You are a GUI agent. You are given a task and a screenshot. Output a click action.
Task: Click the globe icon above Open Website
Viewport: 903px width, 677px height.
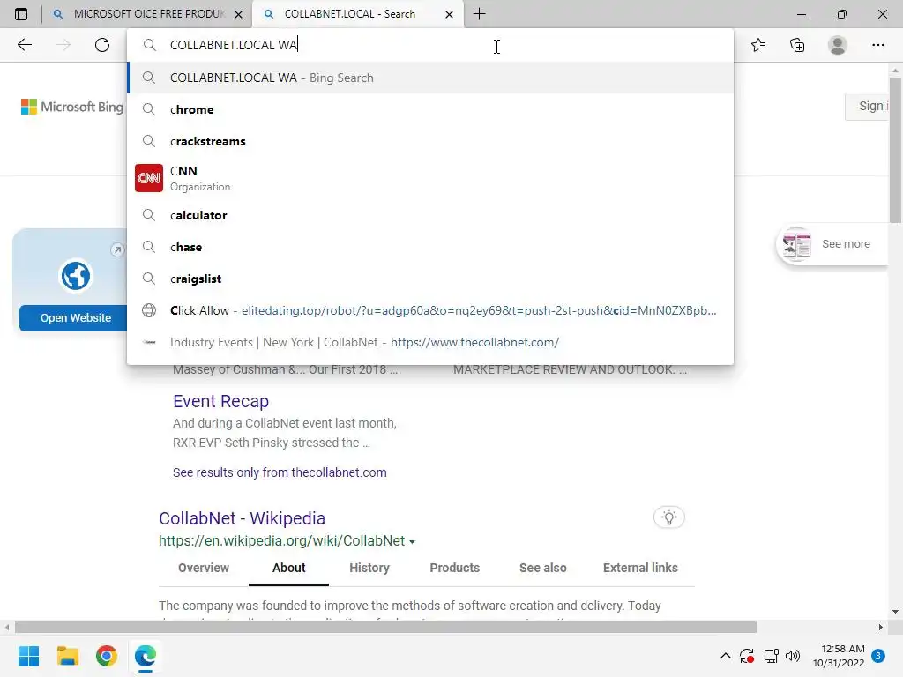(76, 276)
